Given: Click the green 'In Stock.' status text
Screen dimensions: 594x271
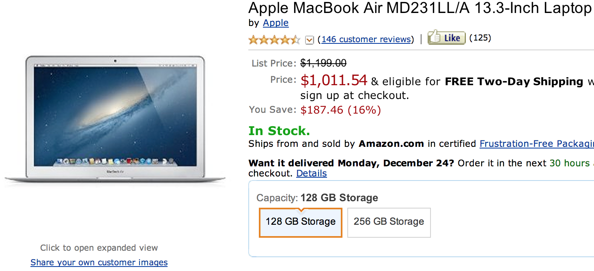Looking at the screenshot, I should 279,131.
